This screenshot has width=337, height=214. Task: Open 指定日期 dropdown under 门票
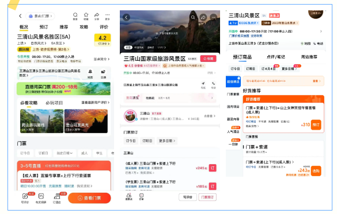tap(65, 153)
